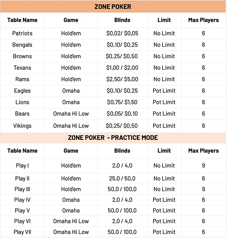227x238 pixels.
Task: Open the Vikings table entry
Action: (22, 126)
